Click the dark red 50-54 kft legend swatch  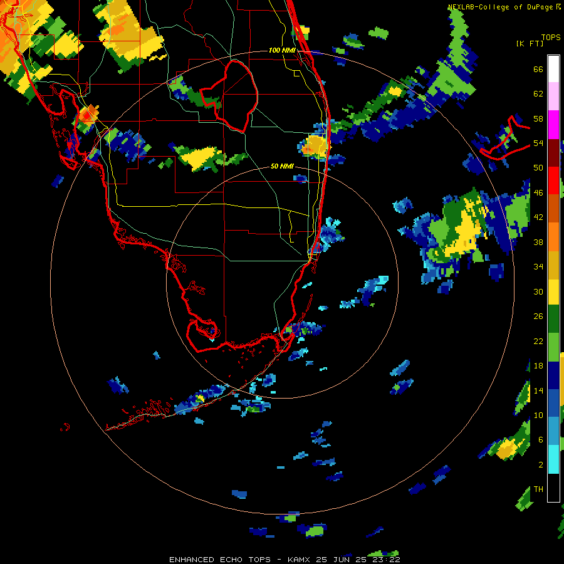(x=553, y=153)
